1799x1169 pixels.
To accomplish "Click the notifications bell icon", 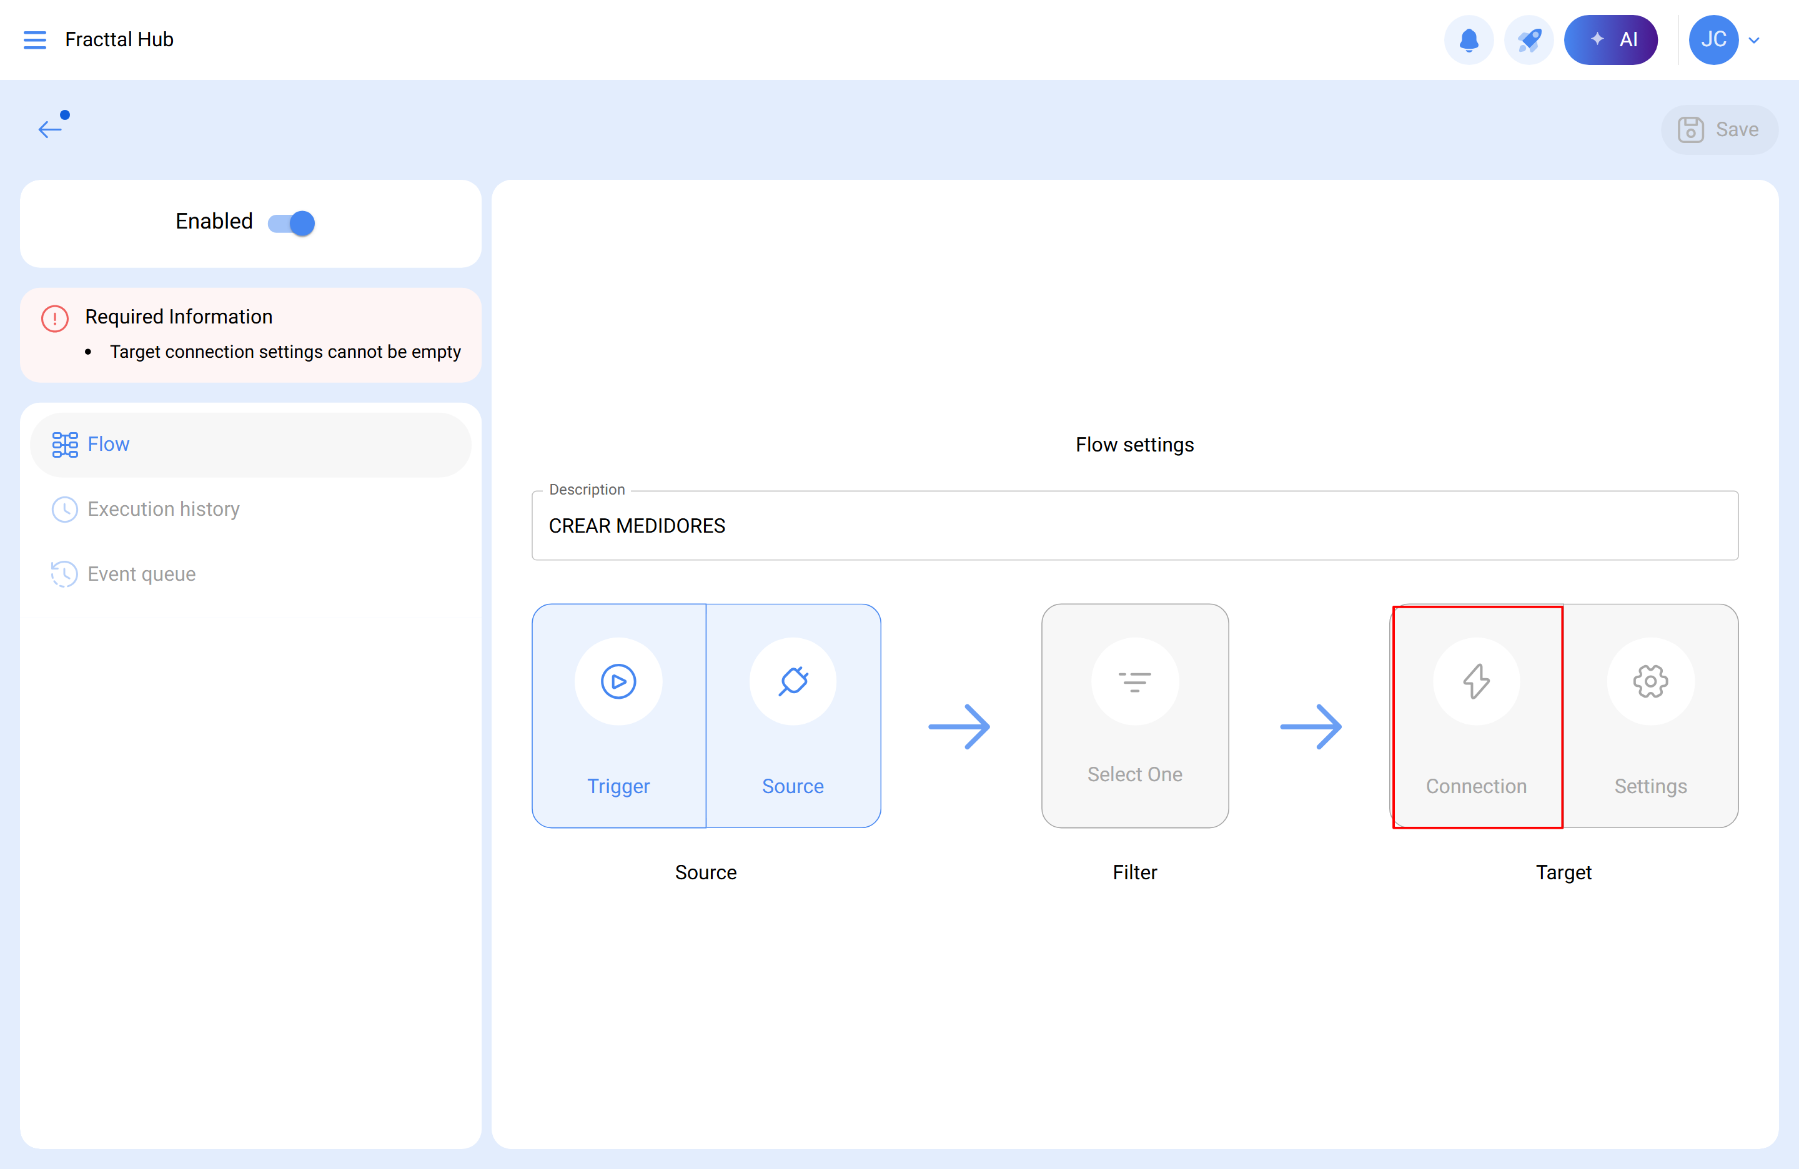I will click(1468, 39).
